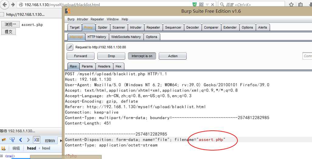Click the Content-Length: 451 line
Image resolution: width=312 pixels, height=159 pixels.
(x=88, y=123)
